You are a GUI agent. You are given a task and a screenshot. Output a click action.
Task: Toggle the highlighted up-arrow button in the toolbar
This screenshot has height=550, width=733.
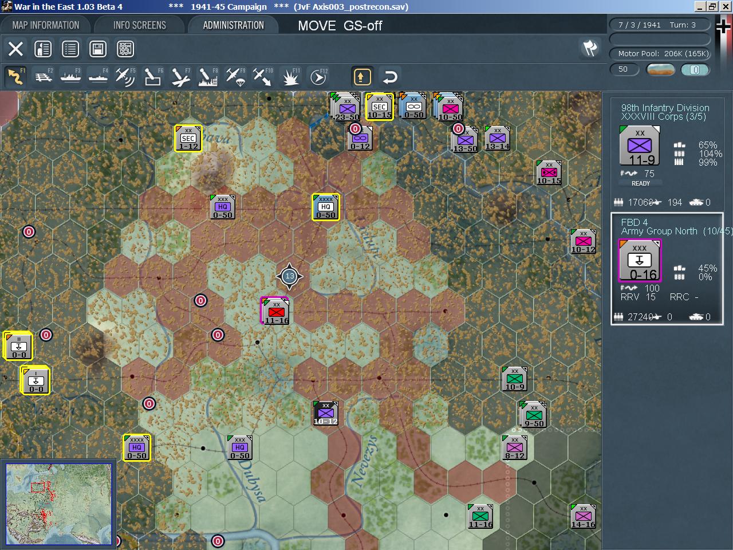click(x=362, y=77)
